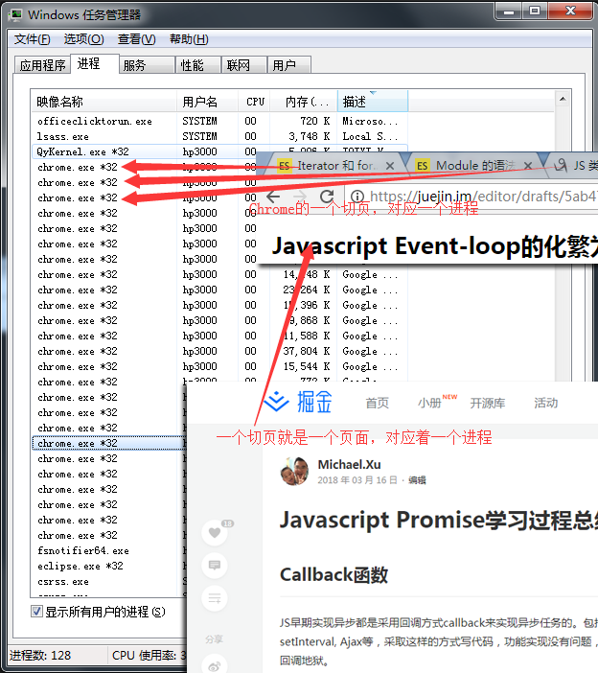The height and width of the screenshot is (673, 598).
Task: Open 首页 in the Juejin navigation
Action: coord(377,403)
